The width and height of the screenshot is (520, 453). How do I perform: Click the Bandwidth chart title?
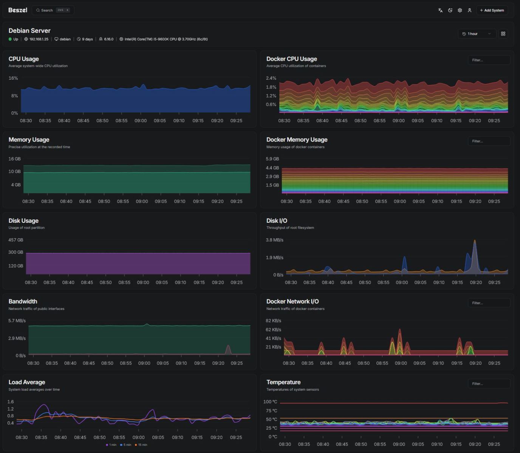23,301
